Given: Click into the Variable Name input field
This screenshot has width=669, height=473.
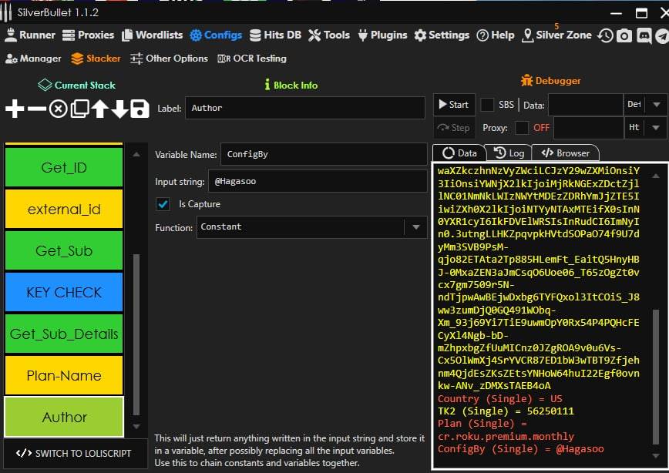Looking at the screenshot, I should click(x=323, y=154).
